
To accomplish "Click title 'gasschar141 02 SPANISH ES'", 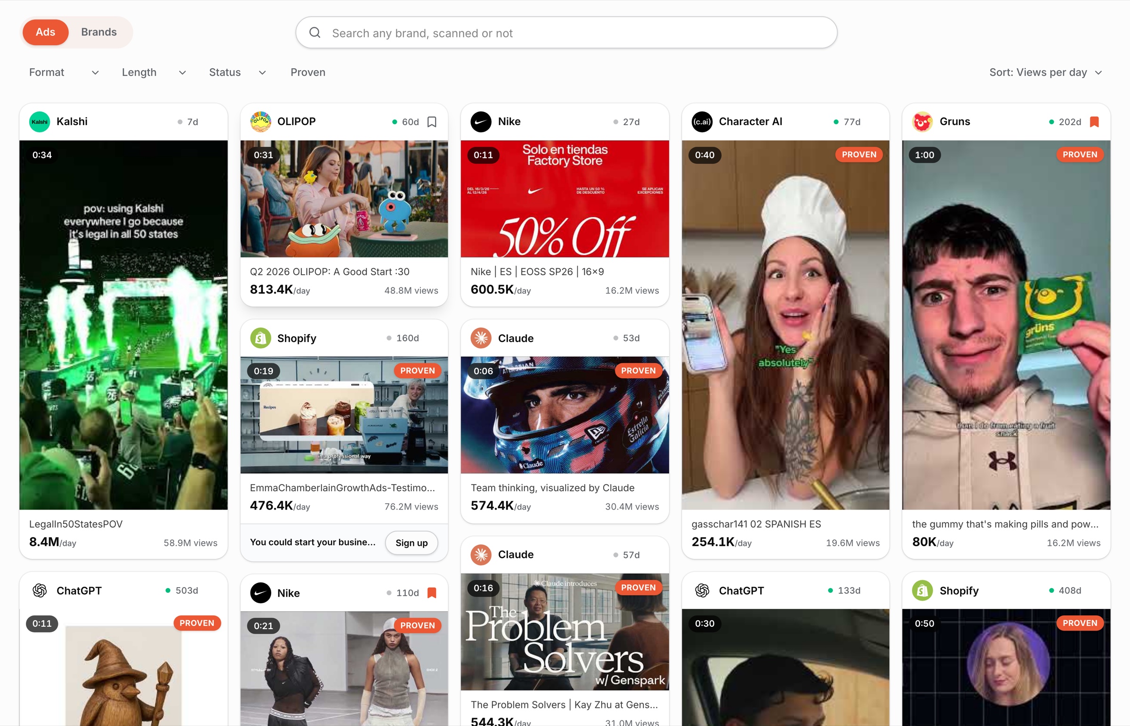I will [x=756, y=524].
